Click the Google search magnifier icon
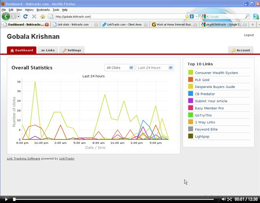Screen dimensions: 260x203 tap(247, 16)
